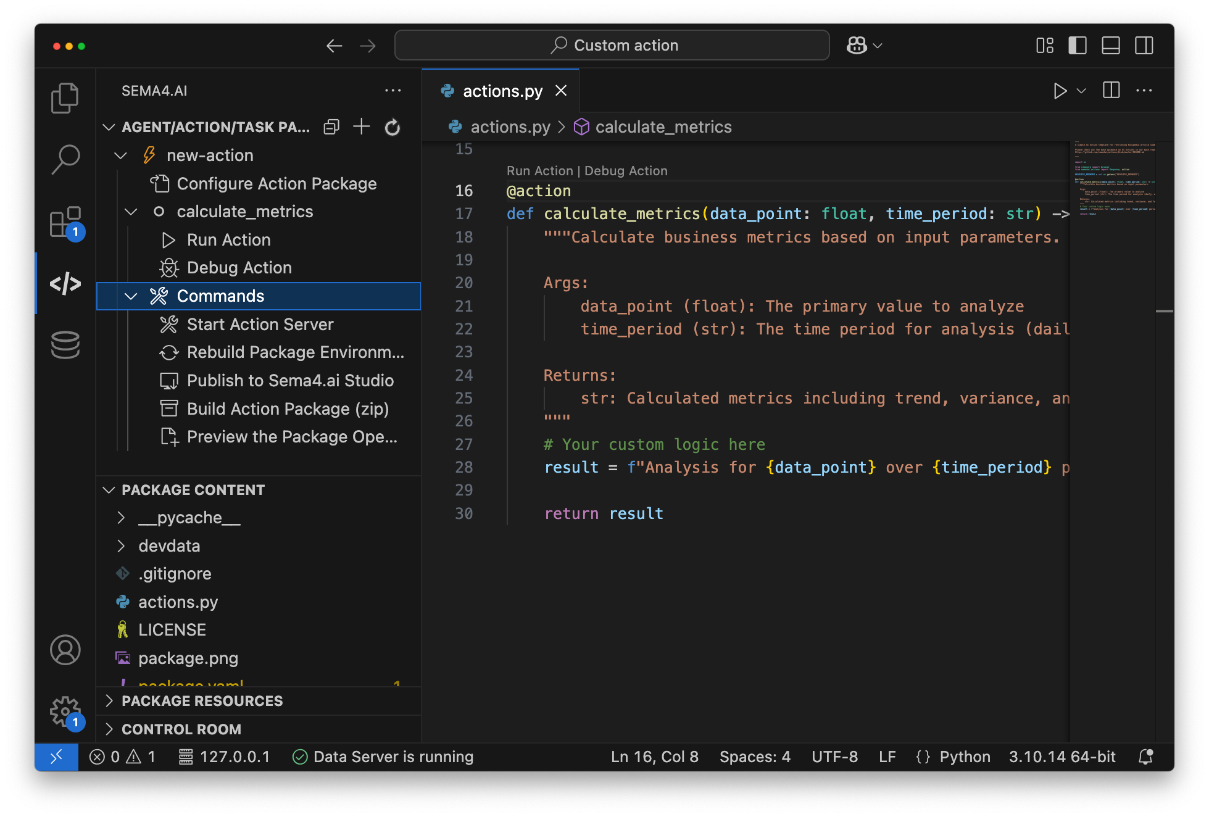Open the SEMA4.AI panel more actions menu
This screenshot has width=1209, height=817.
393,91
